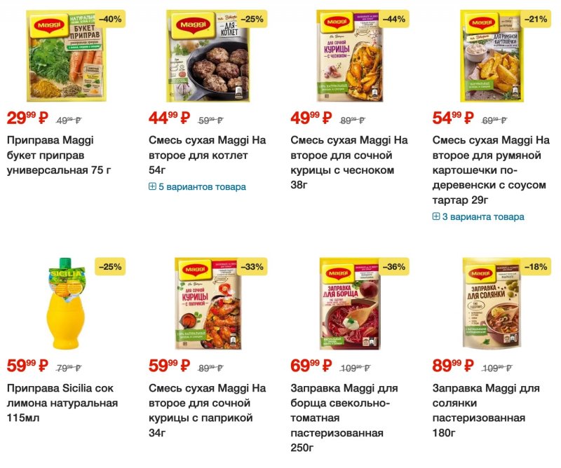Open Maggi для котлет product image
This screenshot has width=561, height=468.
(x=208, y=56)
